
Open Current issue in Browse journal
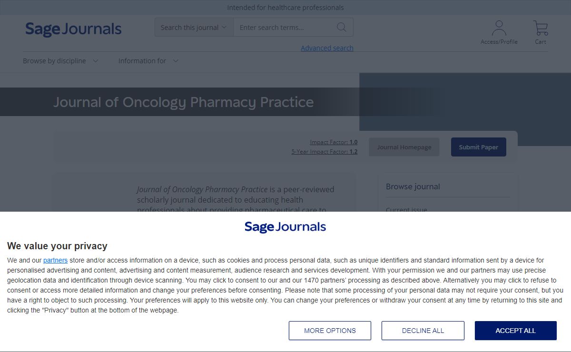tap(406, 210)
